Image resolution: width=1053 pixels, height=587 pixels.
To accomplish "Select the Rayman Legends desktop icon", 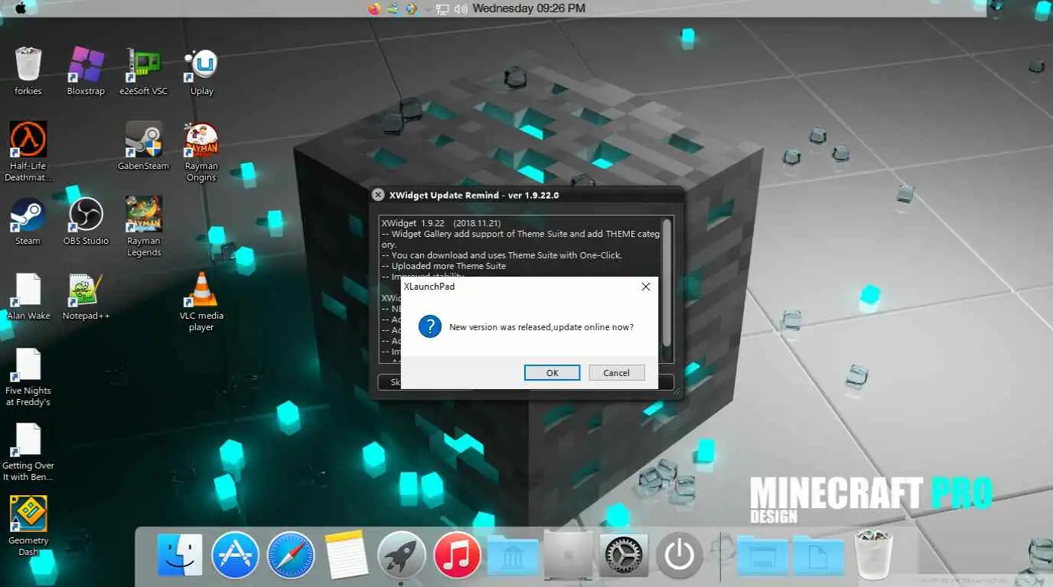I will pos(144,226).
